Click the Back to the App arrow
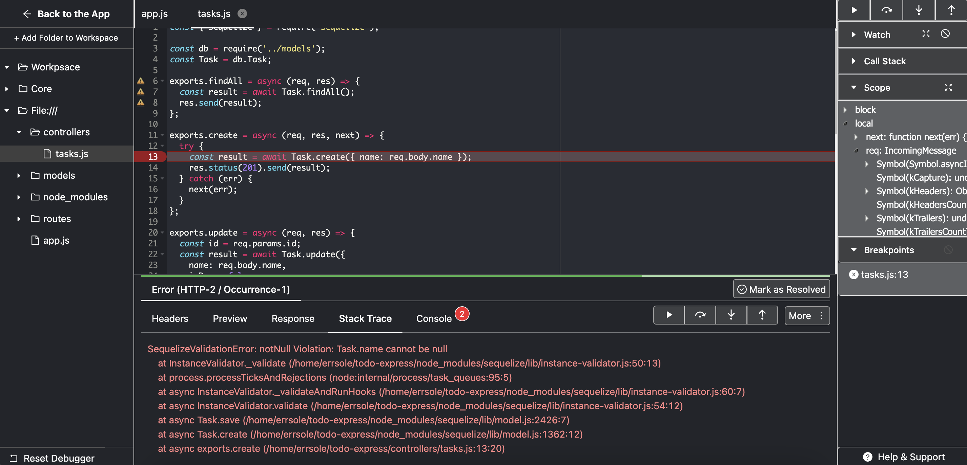 [27, 14]
